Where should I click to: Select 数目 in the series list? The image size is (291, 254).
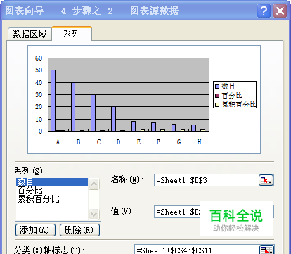tap(52, 182)
